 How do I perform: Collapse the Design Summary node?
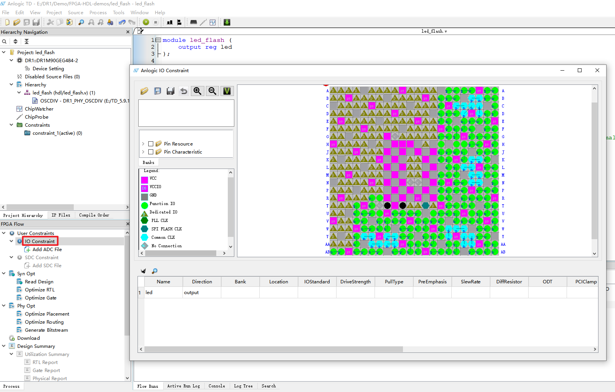[4, 346]
